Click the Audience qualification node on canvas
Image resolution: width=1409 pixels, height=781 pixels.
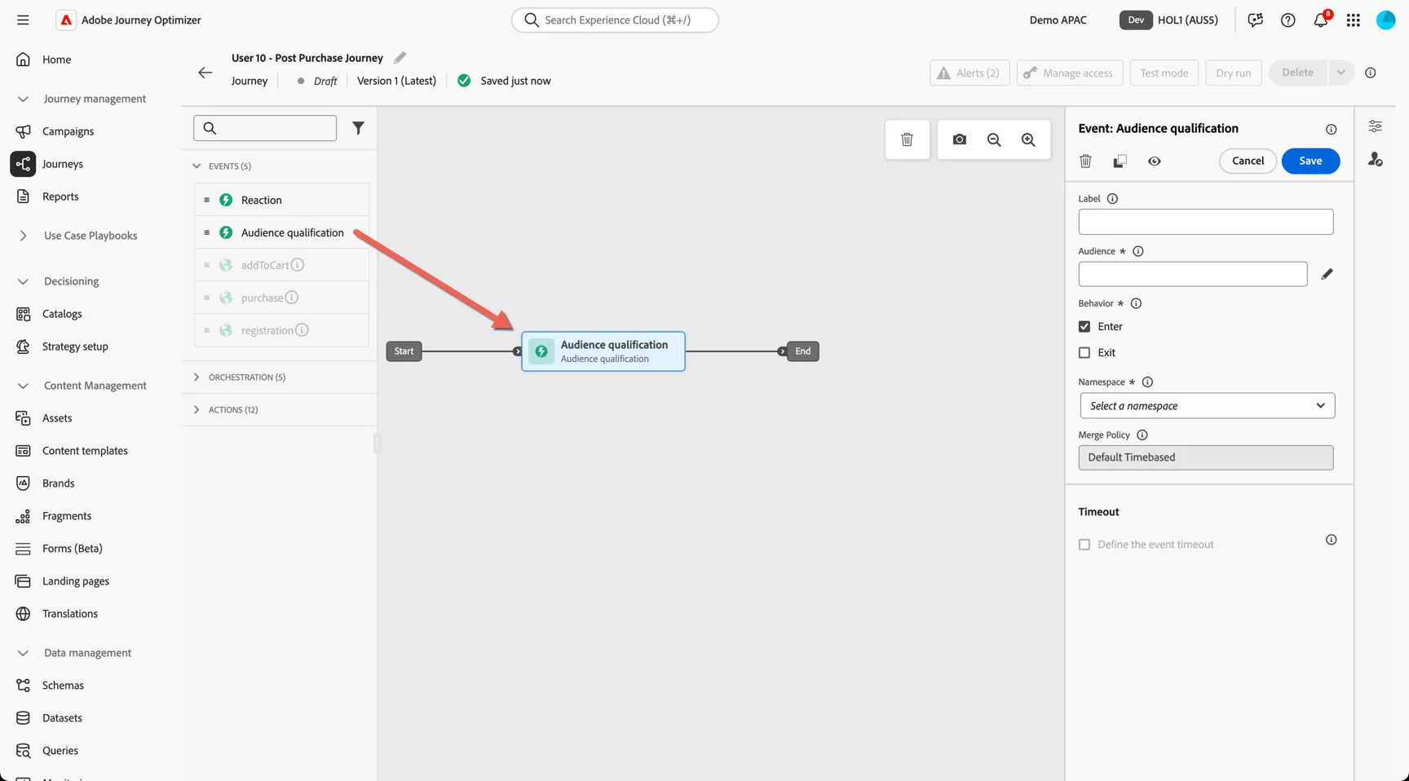pyautogui.click(x=603, y=351)
